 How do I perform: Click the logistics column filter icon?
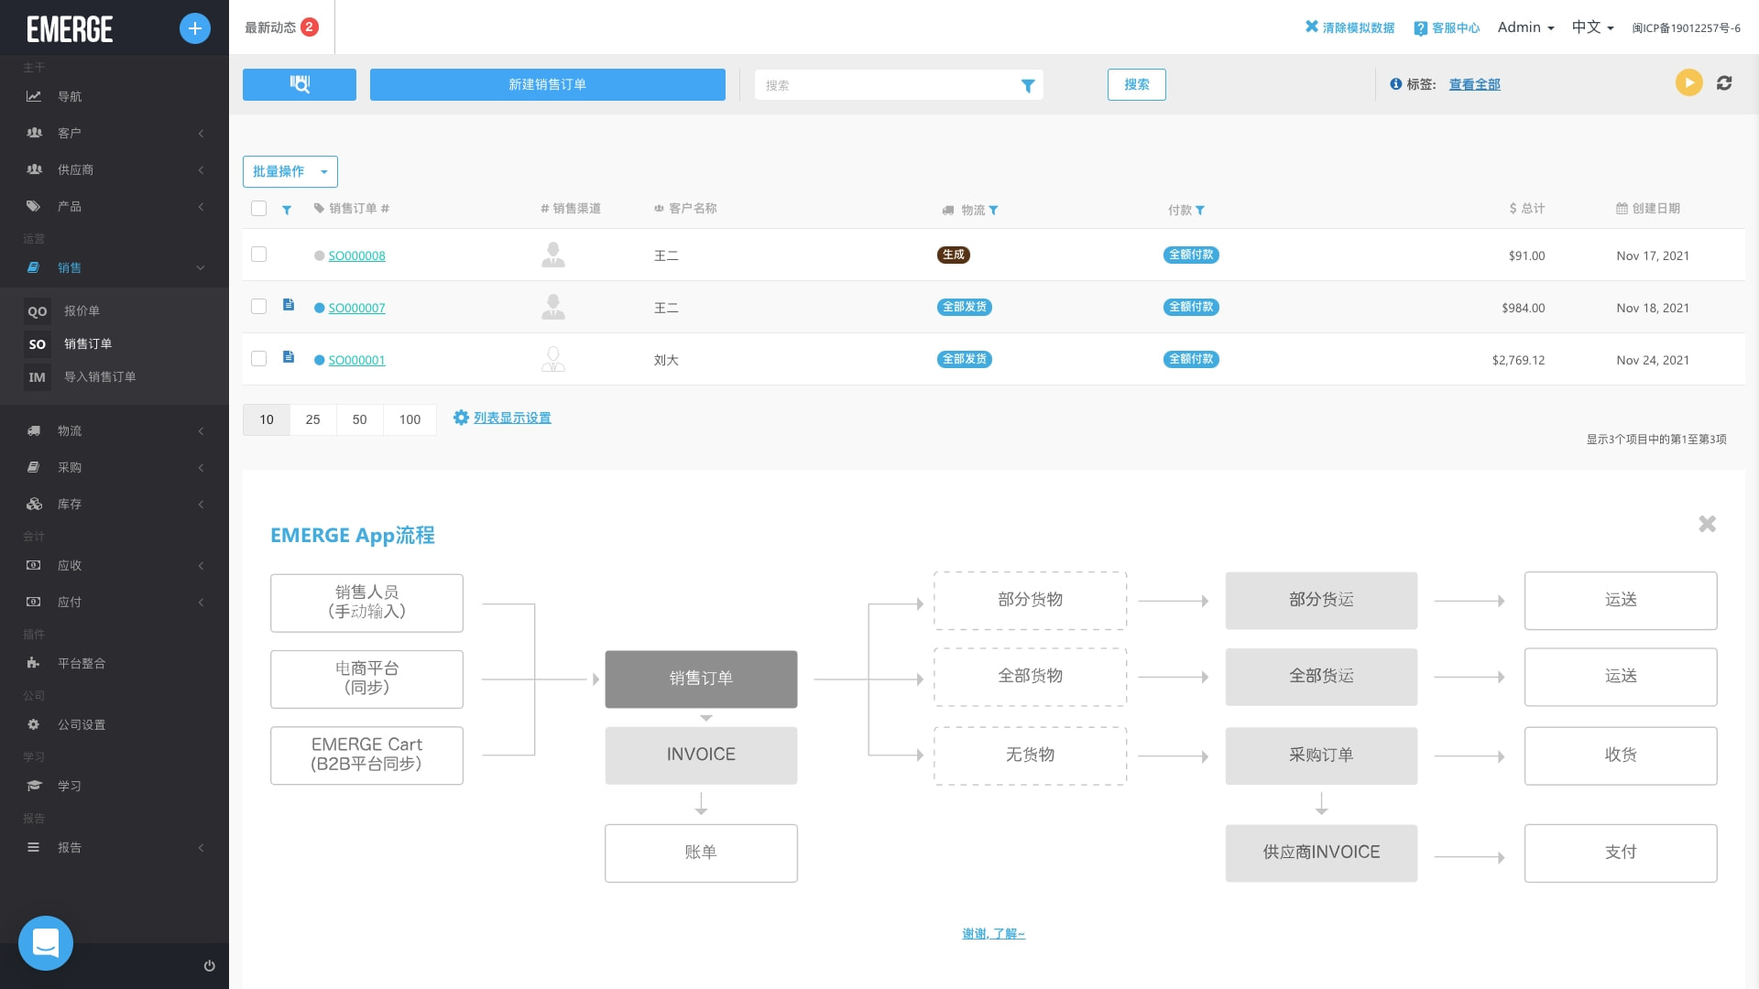[x=993, y=210]
